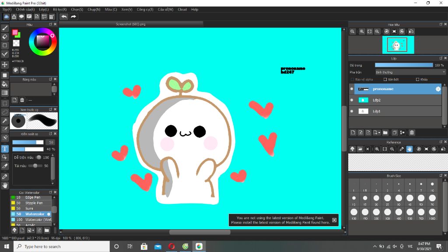Image resolution: width=448 pixels, height=252 pixels.
Task: Pick the Hand pan tool
Action: (5, 185)
